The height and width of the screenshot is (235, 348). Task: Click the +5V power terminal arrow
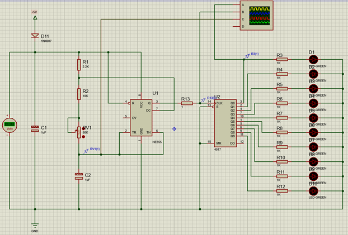tap(35, 18)
